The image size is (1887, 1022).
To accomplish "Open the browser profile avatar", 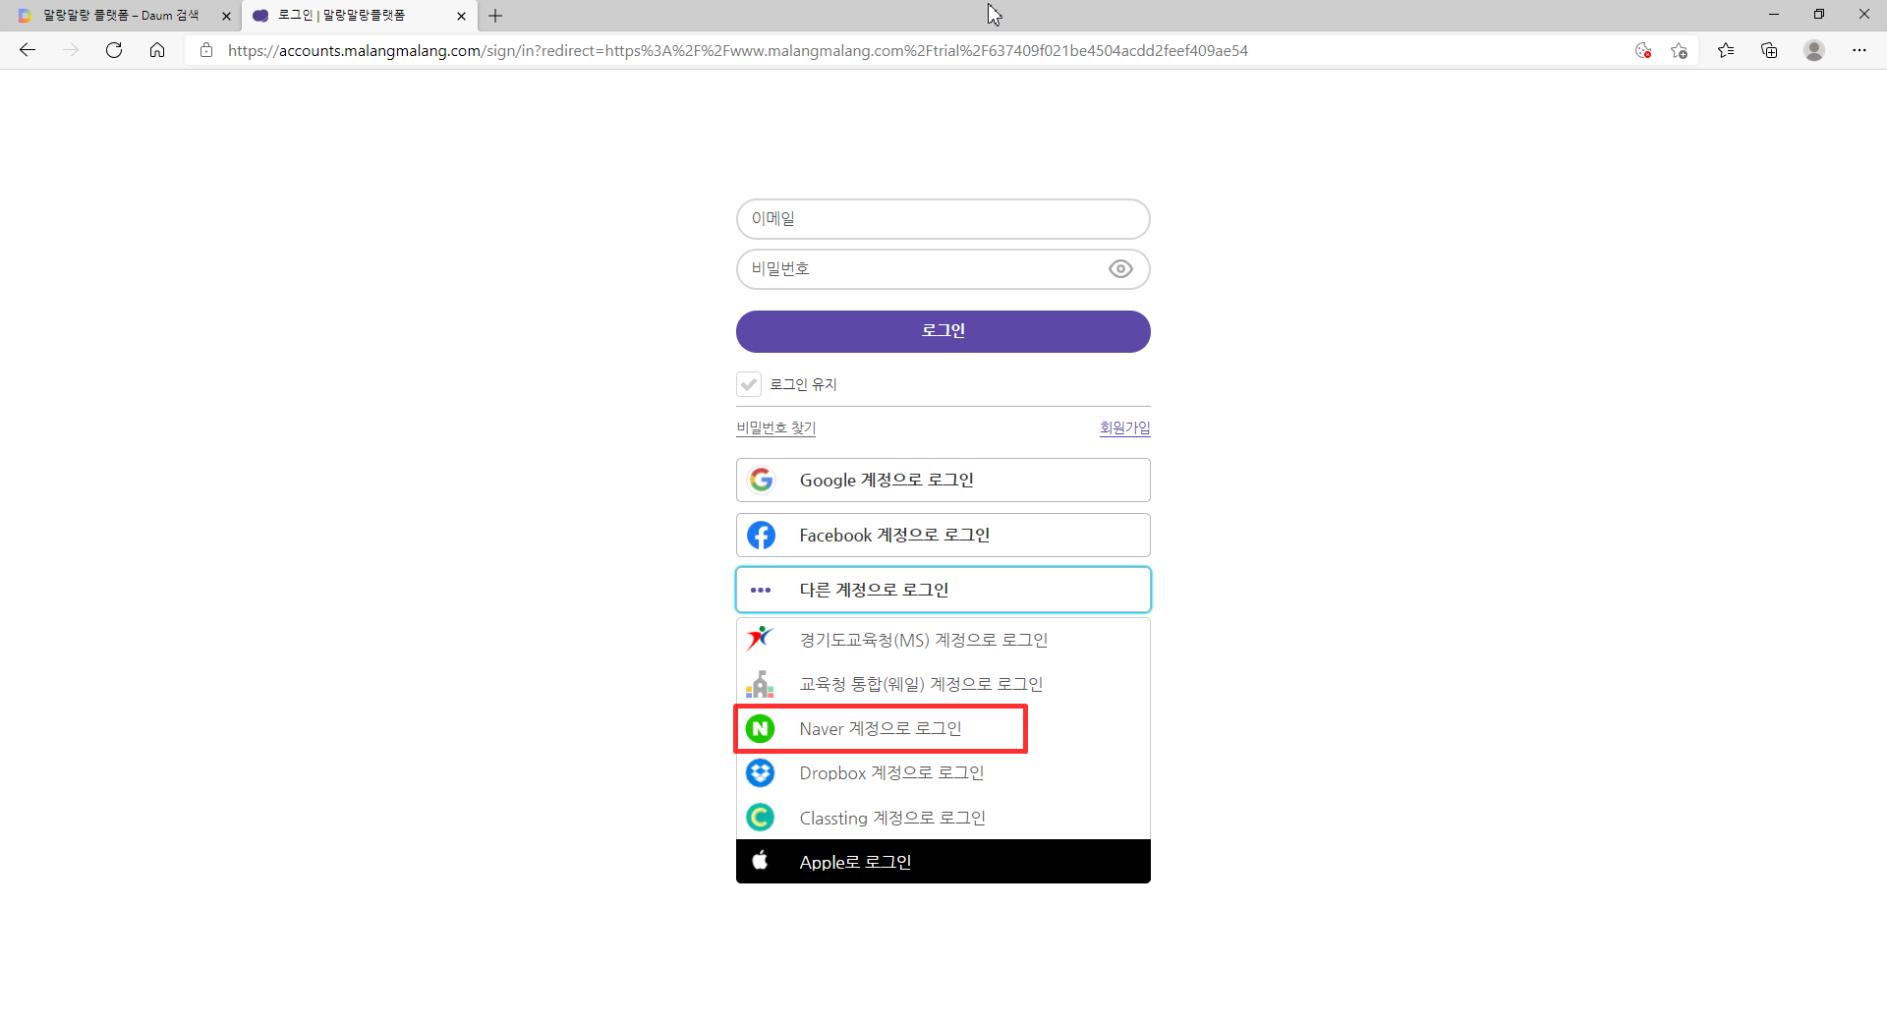I will point(1814,50).
